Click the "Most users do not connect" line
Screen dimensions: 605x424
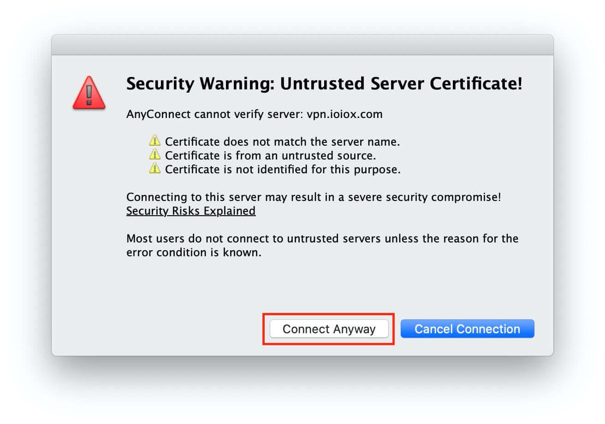click(x=322, y=239)
